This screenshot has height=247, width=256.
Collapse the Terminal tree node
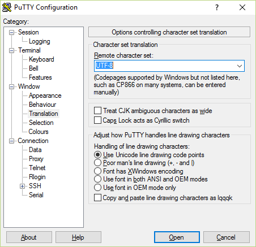coord(12,51)
